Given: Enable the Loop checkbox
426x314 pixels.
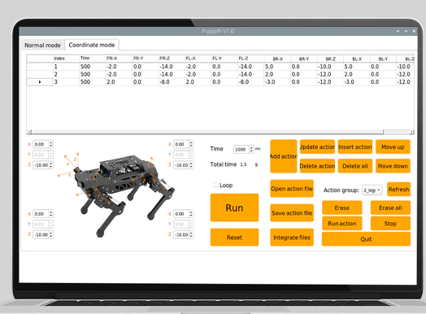Looking at the screenshot, I should (x=216, y=185).
